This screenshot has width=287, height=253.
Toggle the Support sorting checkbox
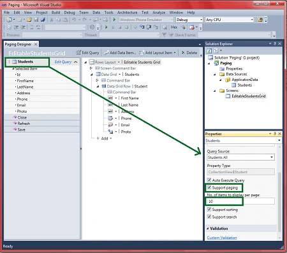(209, 209)
